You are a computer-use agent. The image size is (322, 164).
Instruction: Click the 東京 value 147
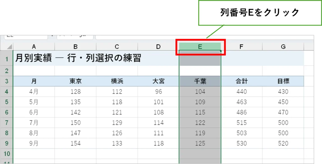(x=75, y=133)
